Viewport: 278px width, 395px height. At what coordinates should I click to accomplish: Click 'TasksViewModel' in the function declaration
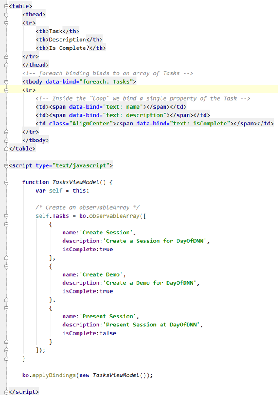pyautogui.click(x=76, y=182)
